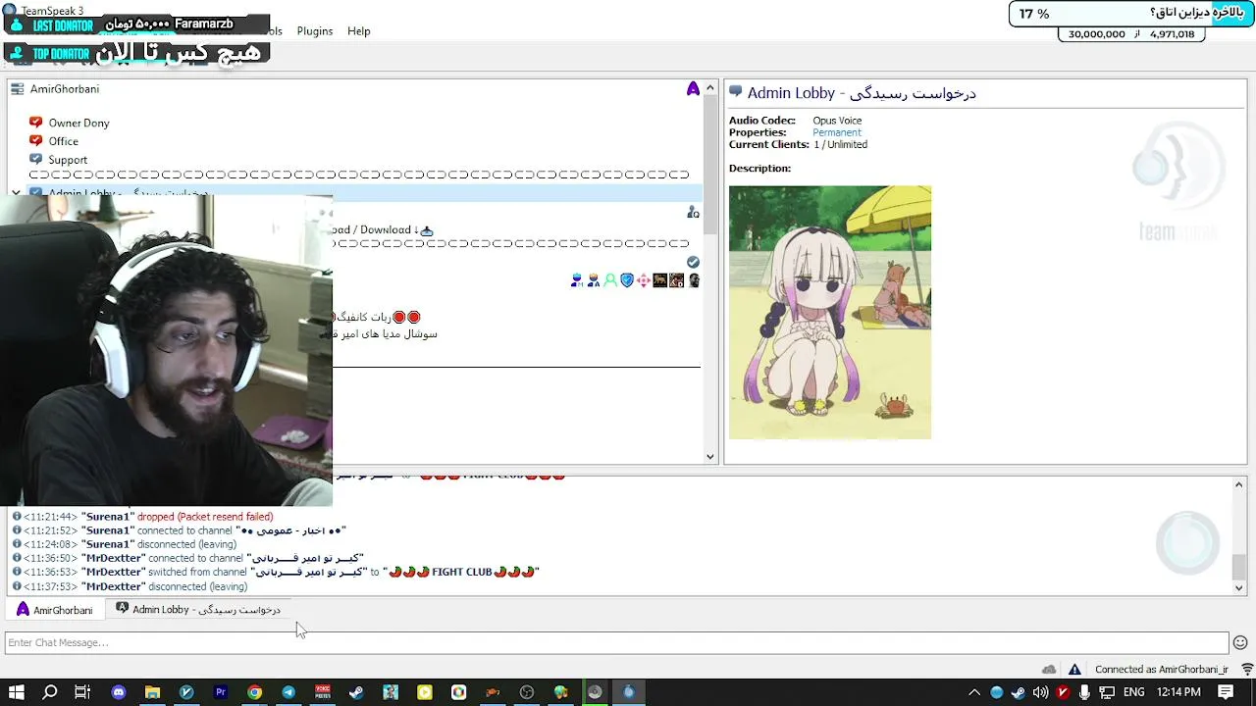Image resolution: width=1256 pixels, height=706 pixels.
Task: Open the channel description anime image
Action: [830, 312]
